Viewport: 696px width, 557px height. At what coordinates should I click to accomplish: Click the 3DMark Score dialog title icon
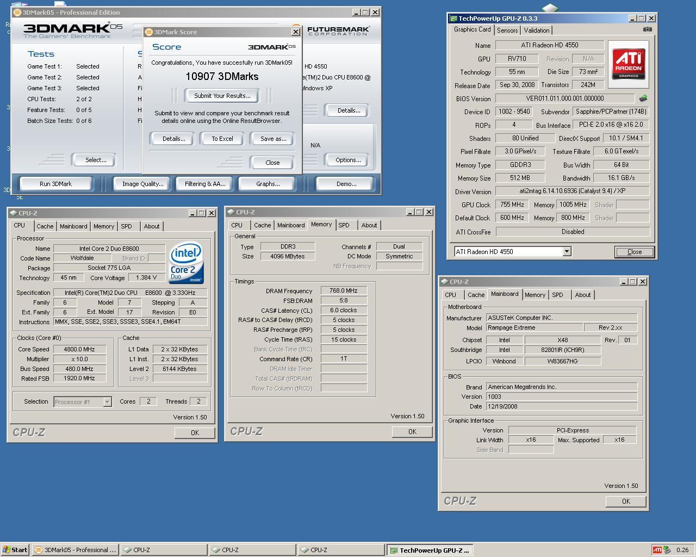(149, 32)
